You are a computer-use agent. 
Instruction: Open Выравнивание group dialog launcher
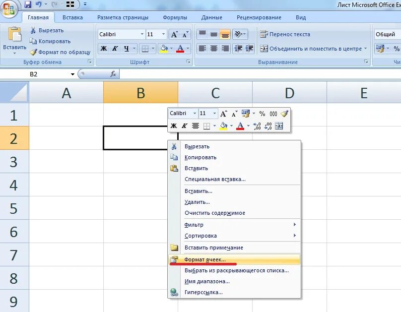366,62
